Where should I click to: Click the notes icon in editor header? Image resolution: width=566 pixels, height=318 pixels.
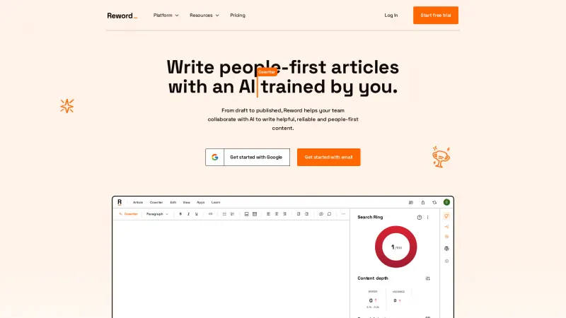coord(411,202)
